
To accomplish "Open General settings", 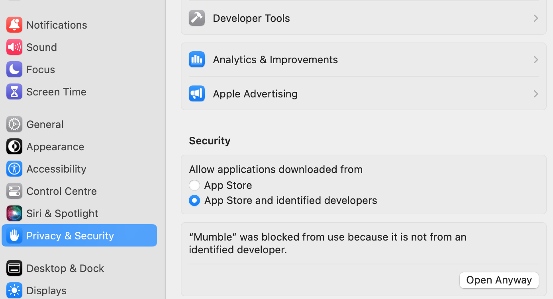I will 45,124.
